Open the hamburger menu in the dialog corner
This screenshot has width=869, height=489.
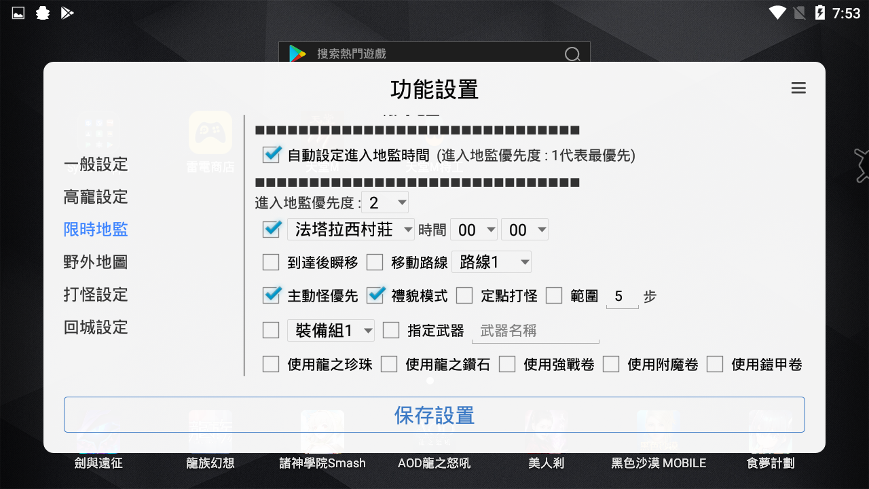click(x=798, y=88)
